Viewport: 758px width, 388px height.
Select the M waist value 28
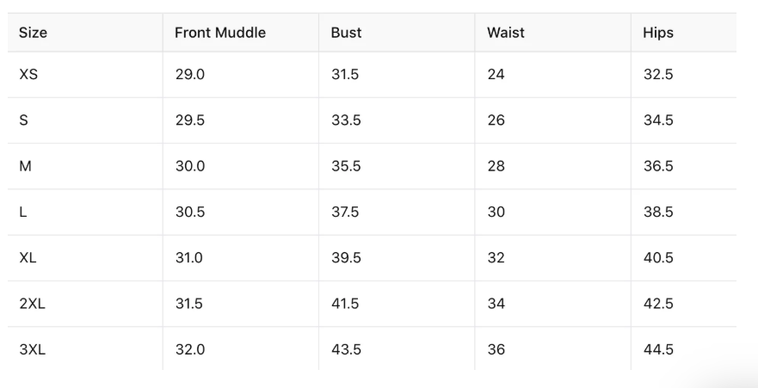pos(496,166)
